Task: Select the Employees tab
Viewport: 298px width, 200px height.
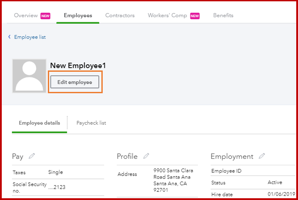Action: tap(78, 15)
